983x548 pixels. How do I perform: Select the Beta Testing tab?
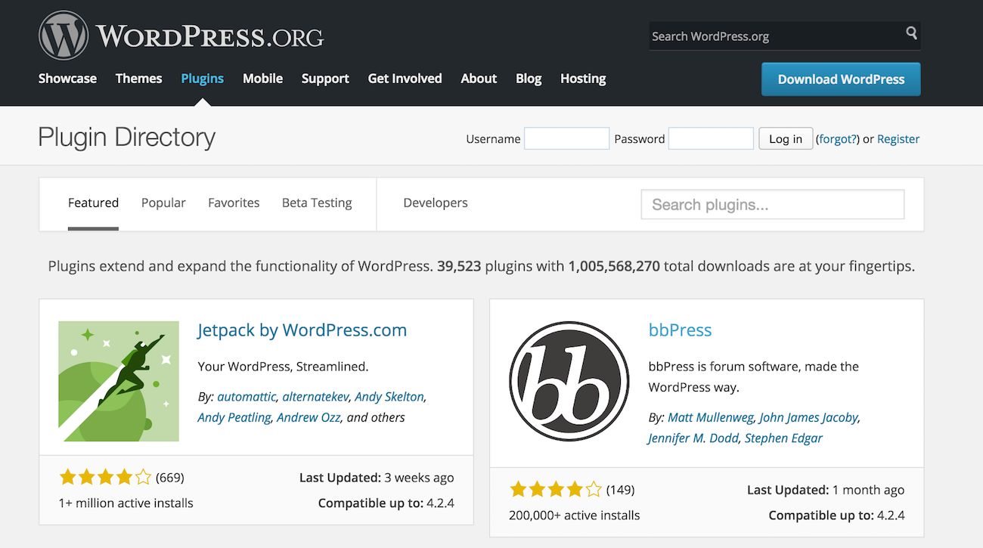(x=317, y=203)
